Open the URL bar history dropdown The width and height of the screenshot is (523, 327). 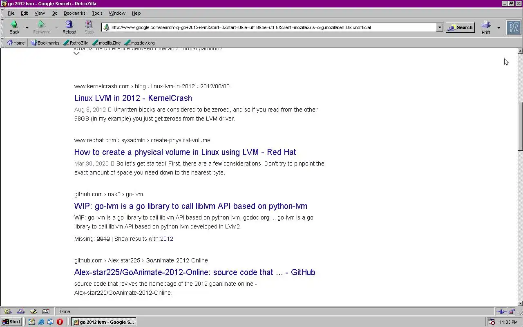click(x=440, y=27)
